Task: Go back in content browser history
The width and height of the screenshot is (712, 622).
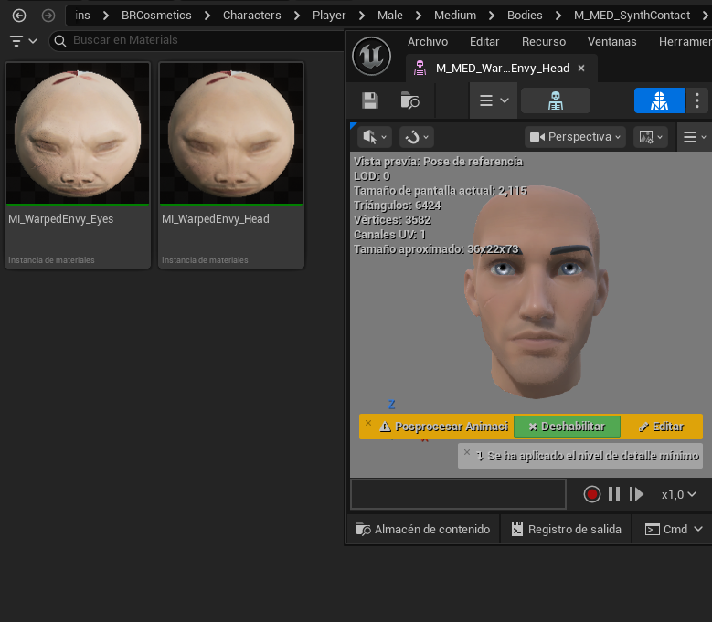Action: 19,16
